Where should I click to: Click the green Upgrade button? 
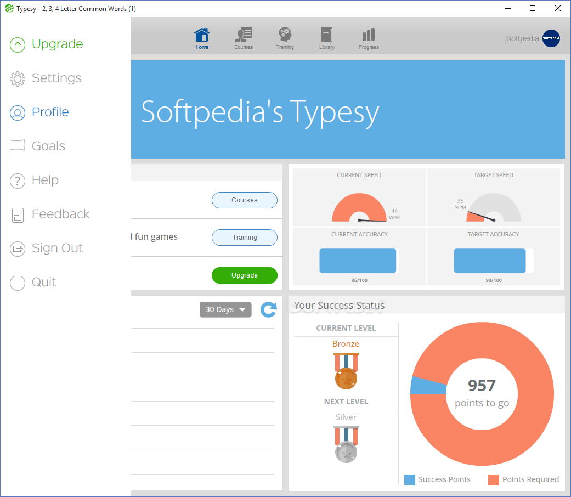(244, 275)
